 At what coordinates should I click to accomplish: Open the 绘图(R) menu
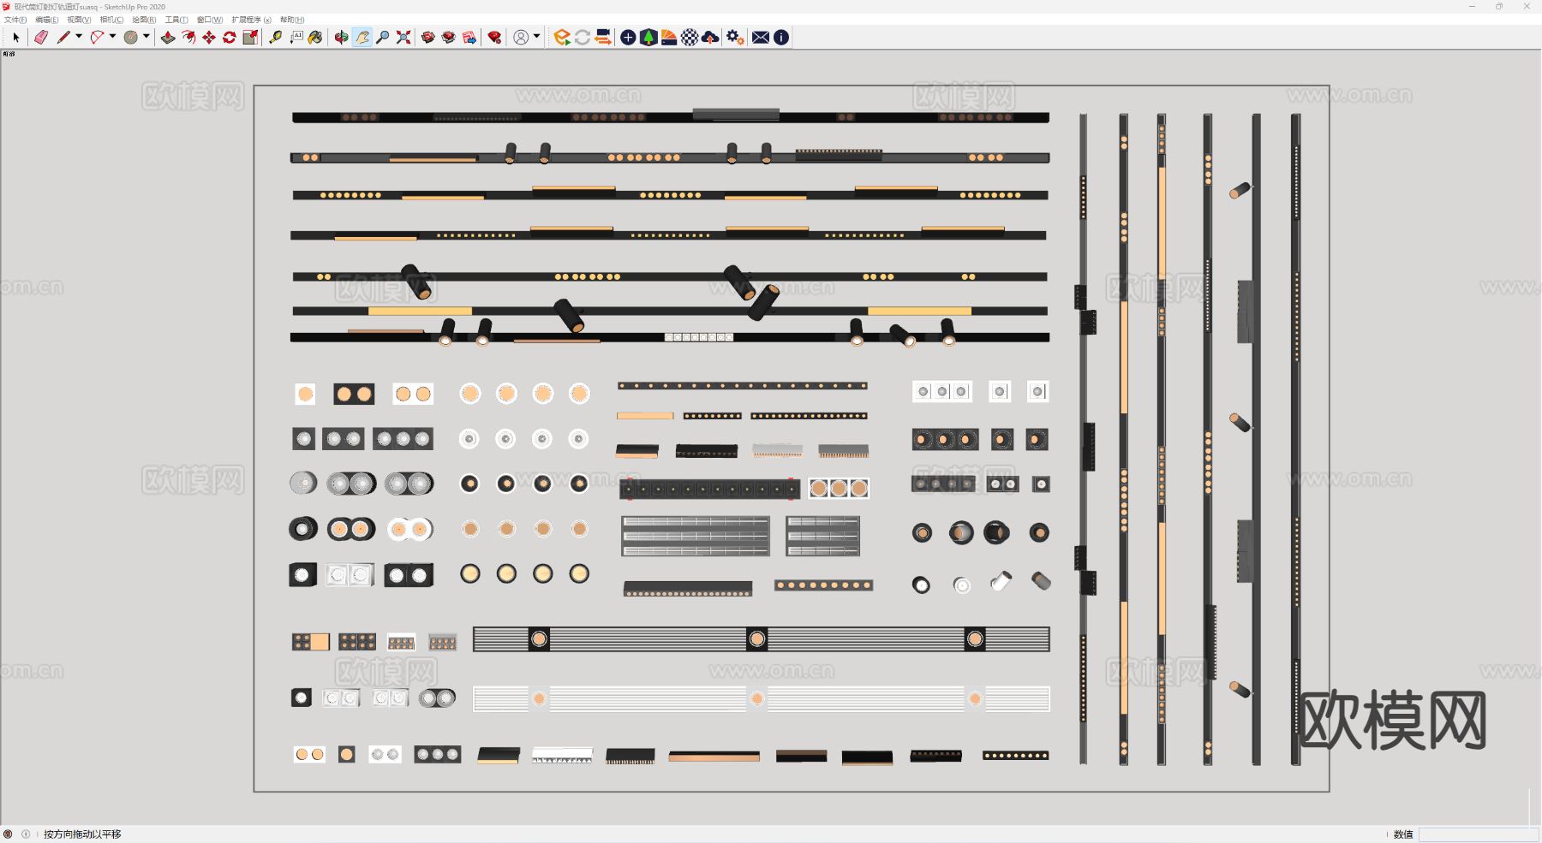point(144,20)
